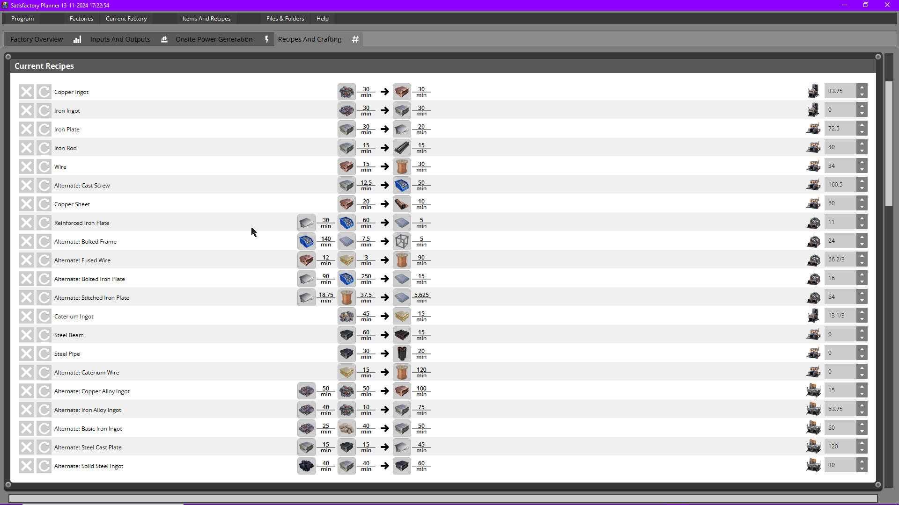
Task: Open the Factory Overview tab
Action: coord(37,39)
